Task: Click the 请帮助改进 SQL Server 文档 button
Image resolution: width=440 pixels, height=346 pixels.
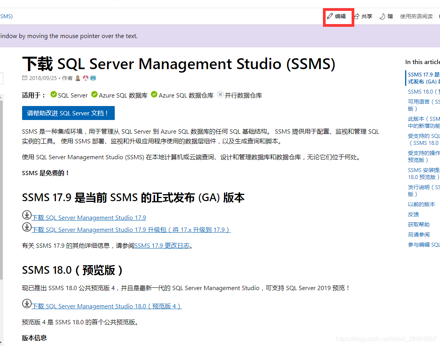Action: pos(68,113)
